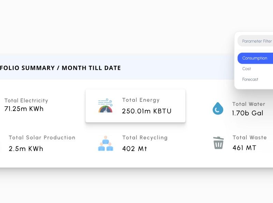Screen dimensions: 273x203
Task: Select Cost from the filter options
Action: 246,69
